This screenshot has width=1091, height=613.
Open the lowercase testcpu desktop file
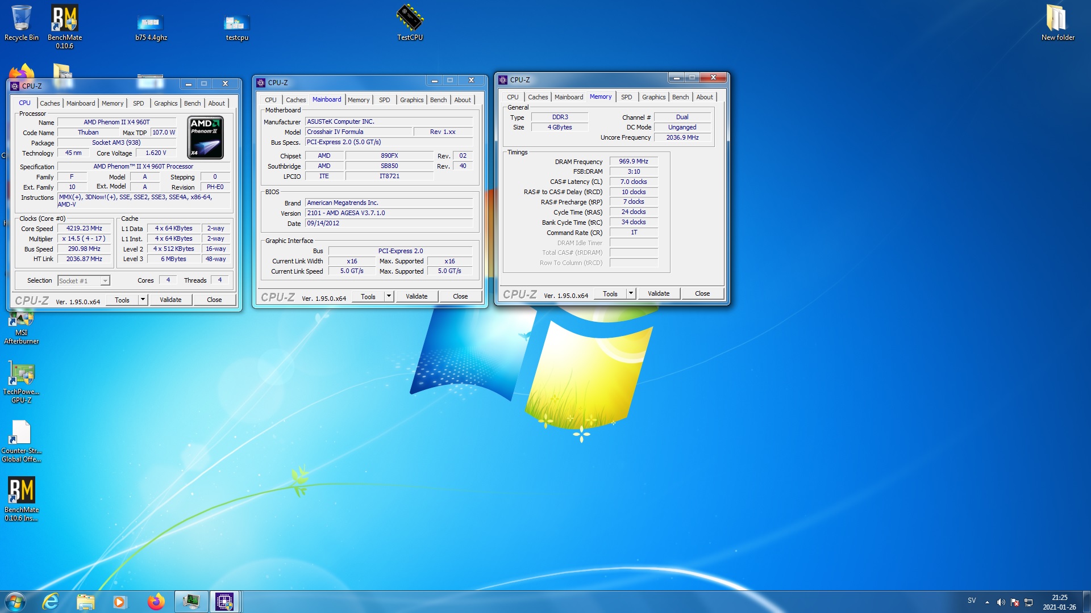pos(237,27)
